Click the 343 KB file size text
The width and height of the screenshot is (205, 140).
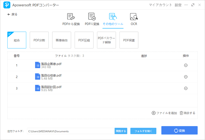pos(46,67)
